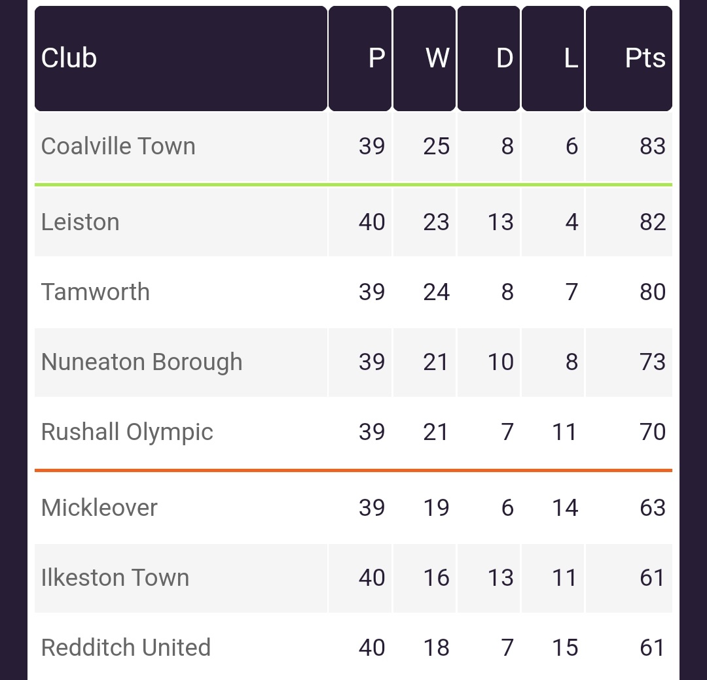The height and width of the screenshot is (680, 707).
Task: Select Nuneaton Borough's 73 points cell
Action: pos(629,362)
